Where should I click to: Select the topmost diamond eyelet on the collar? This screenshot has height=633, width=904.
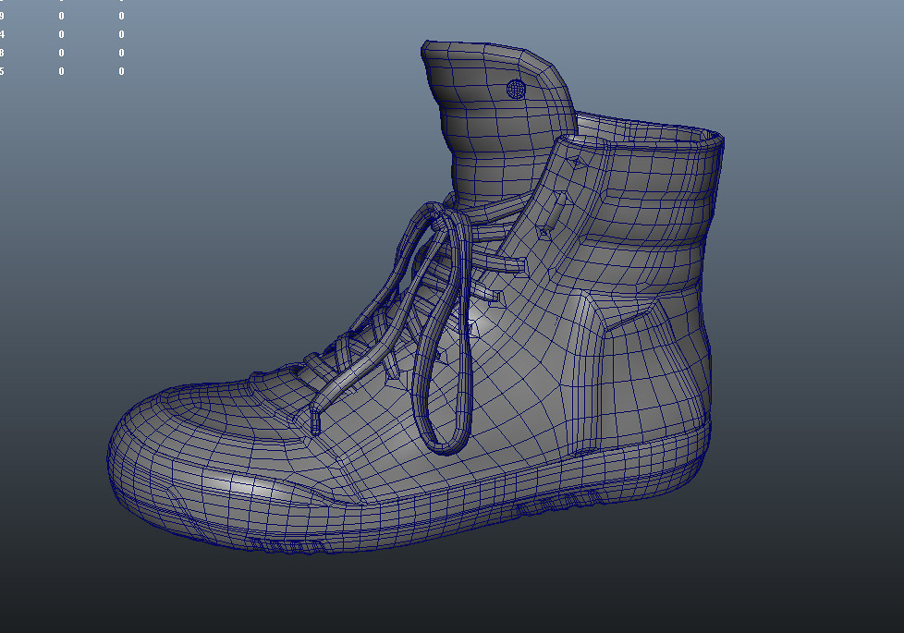click(x=576, y=162)
